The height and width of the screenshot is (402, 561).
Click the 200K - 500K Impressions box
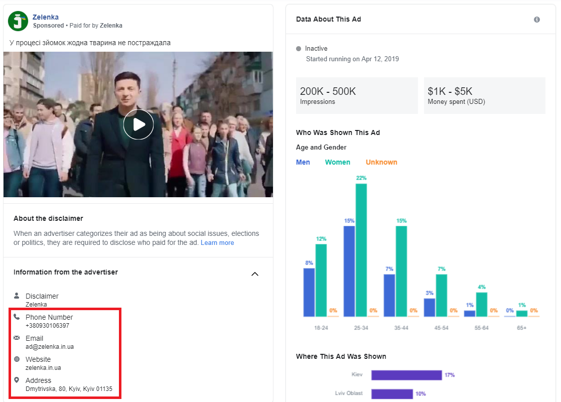point(357,95)
